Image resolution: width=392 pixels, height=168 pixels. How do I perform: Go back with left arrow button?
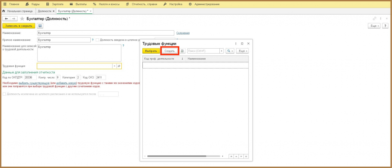coord(6,19)
